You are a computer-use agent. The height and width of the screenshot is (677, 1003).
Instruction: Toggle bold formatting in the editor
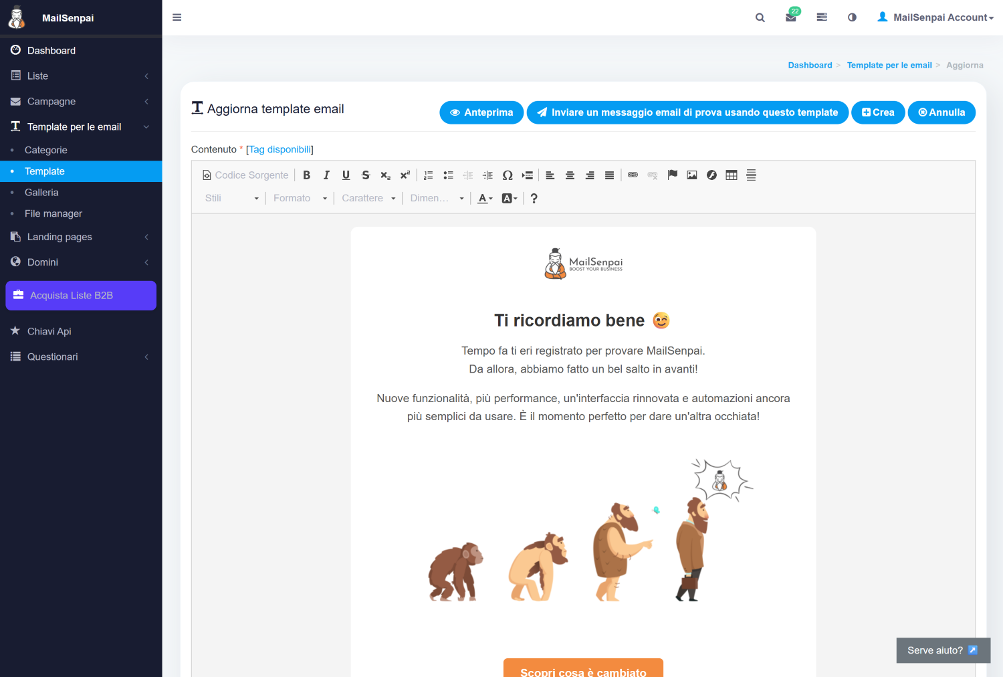tap(306, 175)
